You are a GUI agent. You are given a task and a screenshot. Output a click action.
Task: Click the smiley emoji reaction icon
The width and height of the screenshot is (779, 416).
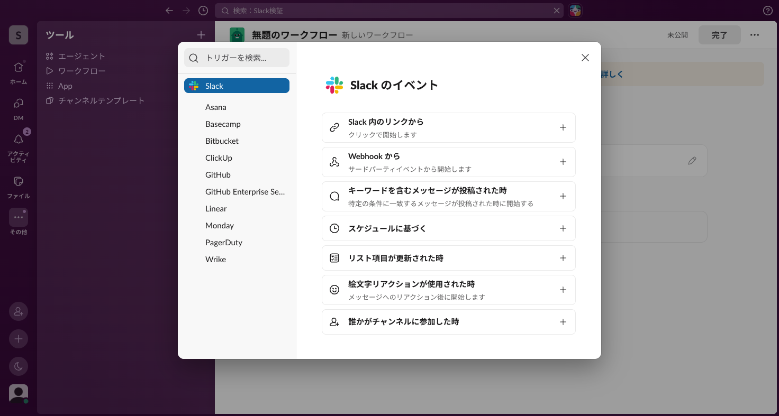pyautogui.click(x=334, y=290)
